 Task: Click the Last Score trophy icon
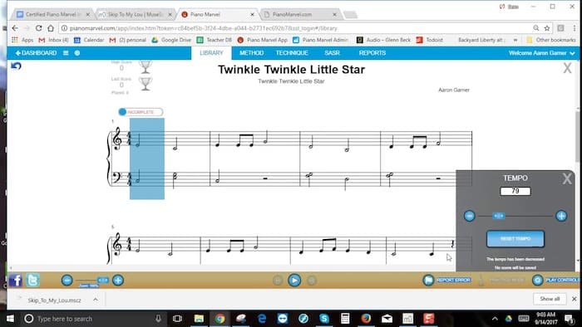point(145,84)
